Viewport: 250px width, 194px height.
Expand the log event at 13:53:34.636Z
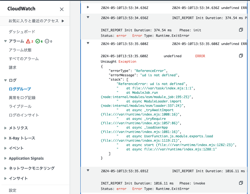click(x=88, y=8)
